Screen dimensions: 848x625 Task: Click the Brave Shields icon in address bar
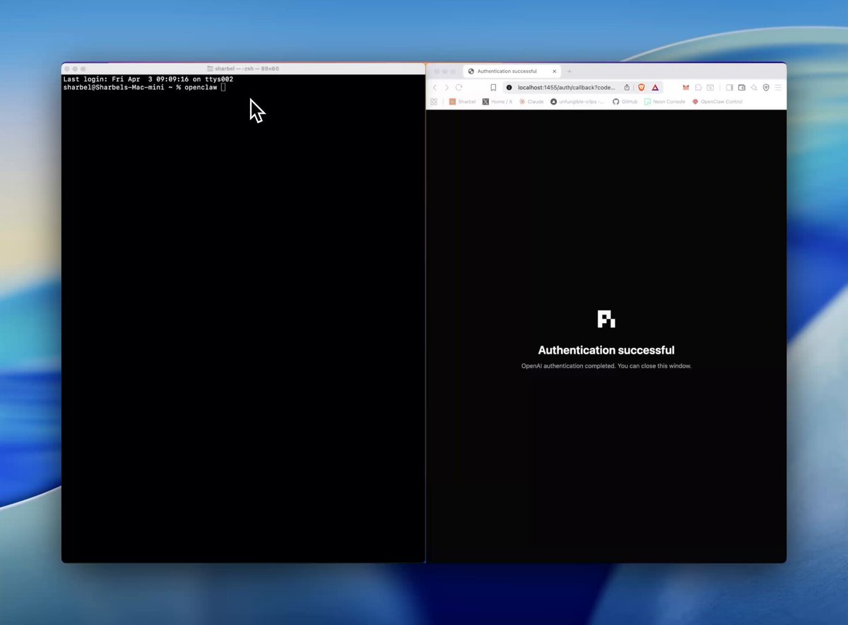tap(642, 88)
